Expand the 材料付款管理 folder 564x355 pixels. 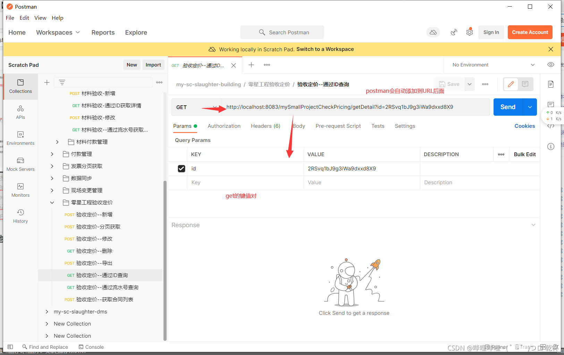click(57, 142)
